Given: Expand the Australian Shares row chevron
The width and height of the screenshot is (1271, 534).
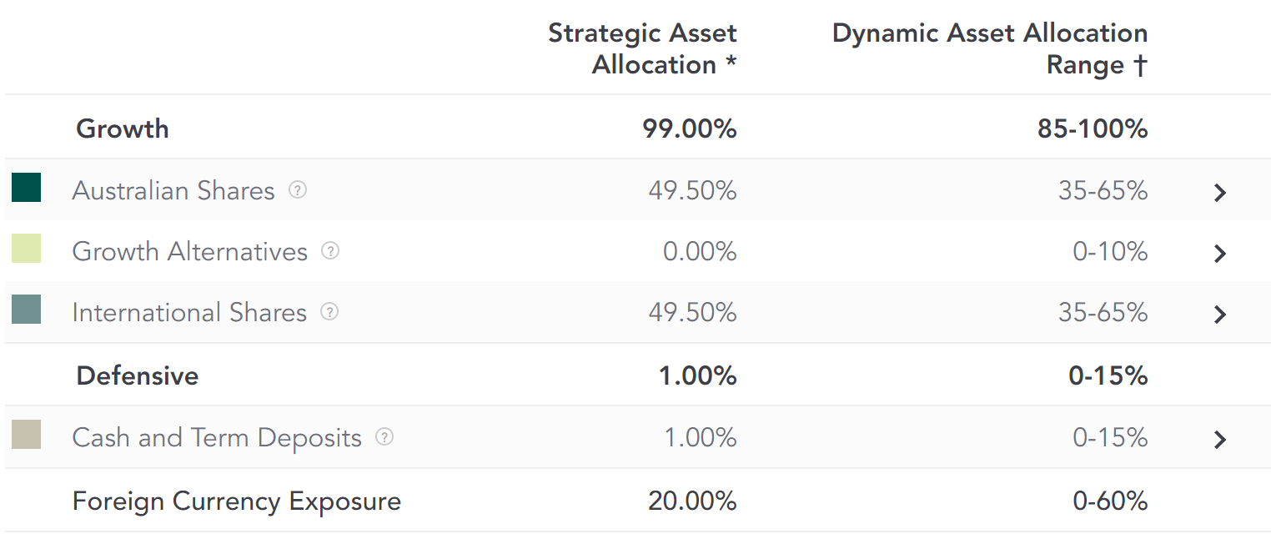Looking at the screenshot, I should [1220, 193].
